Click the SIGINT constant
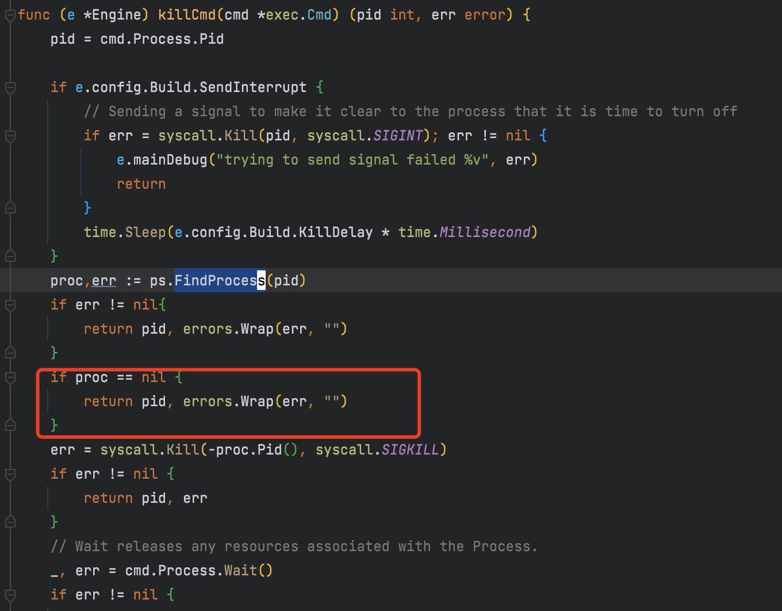The width and height of the screenshot is (782, 611). coord(398,136)
